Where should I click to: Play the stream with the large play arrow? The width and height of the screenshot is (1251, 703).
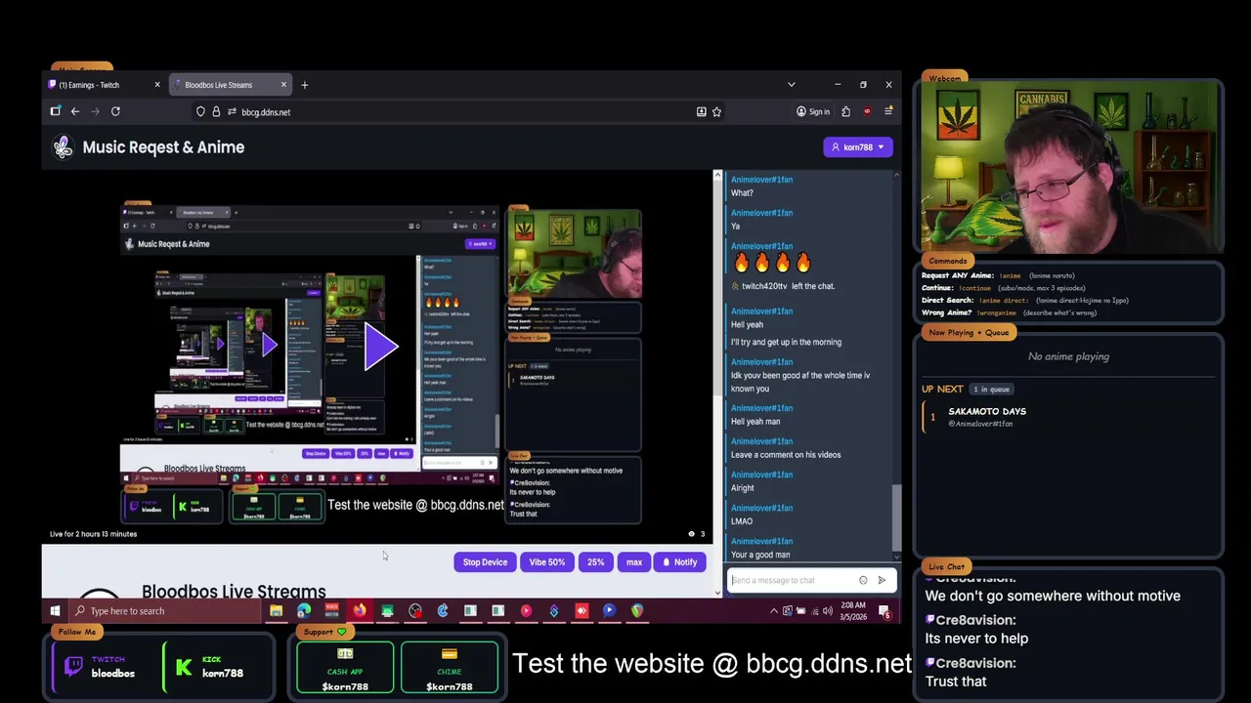tap(379, 347)
